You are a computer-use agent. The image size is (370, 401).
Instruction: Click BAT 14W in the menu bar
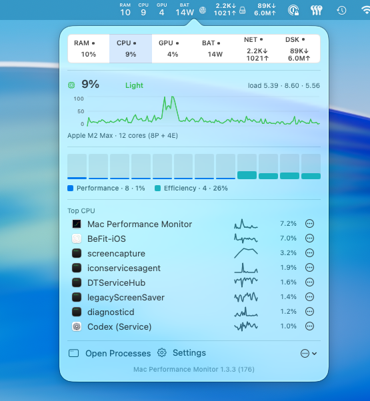[x=185, y=10]
